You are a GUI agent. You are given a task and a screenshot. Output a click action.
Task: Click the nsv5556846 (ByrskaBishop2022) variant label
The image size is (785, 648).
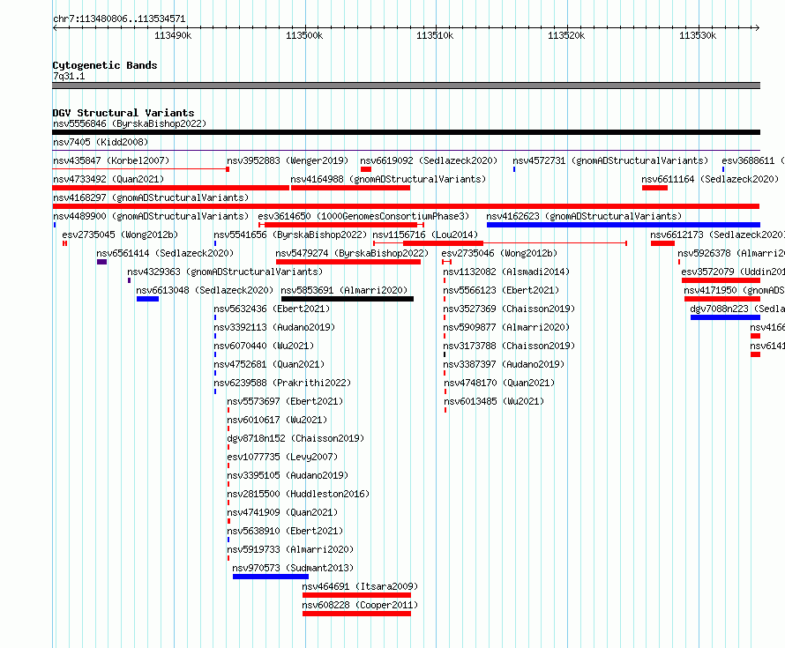tap(130, 123)
